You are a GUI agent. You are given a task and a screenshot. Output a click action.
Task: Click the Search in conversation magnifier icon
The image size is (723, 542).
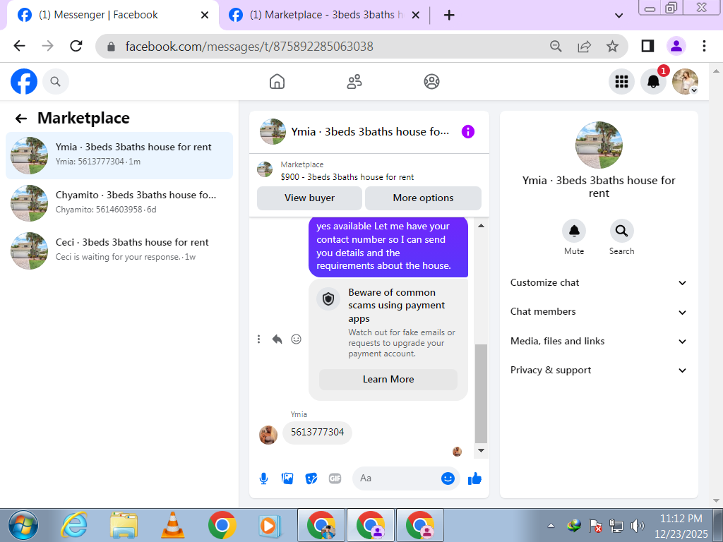pyautogui.click(x=621, y=231)
